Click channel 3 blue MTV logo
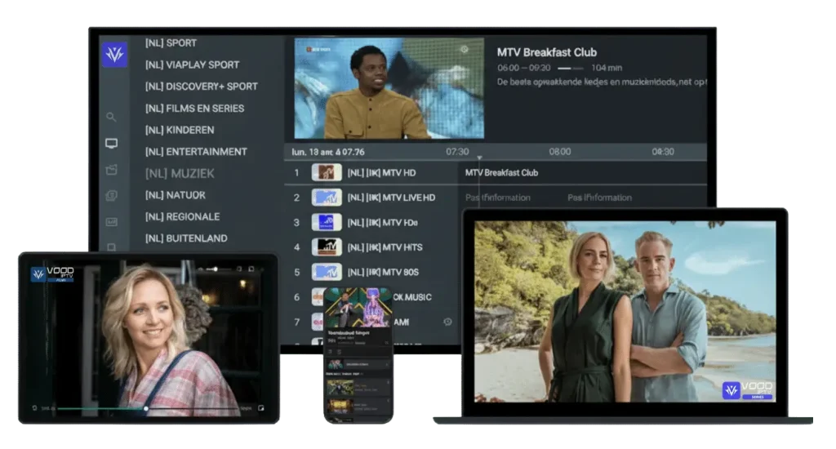This screenshot has width=836, height=449. pos(327,222)
